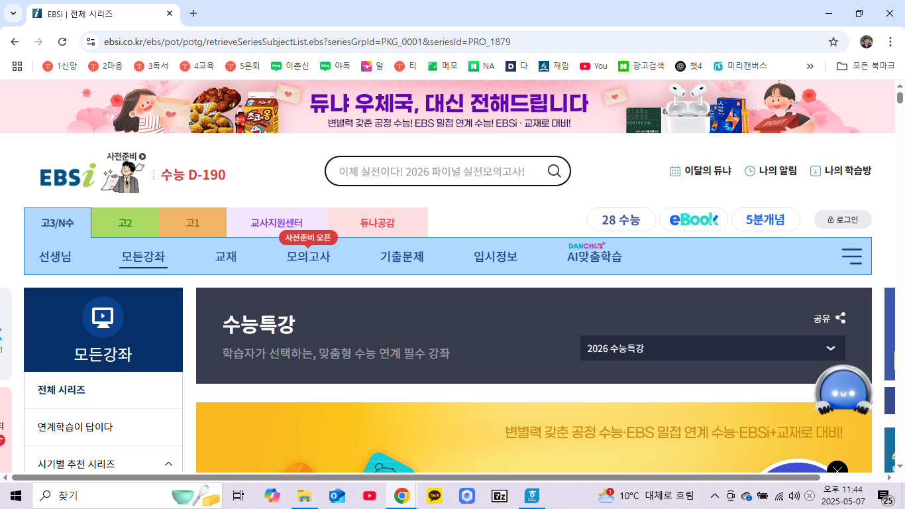Screen dimensions: 905x509
Task: Open the hamburger menu in the blue navigation bar
Action: coord(851,256)
